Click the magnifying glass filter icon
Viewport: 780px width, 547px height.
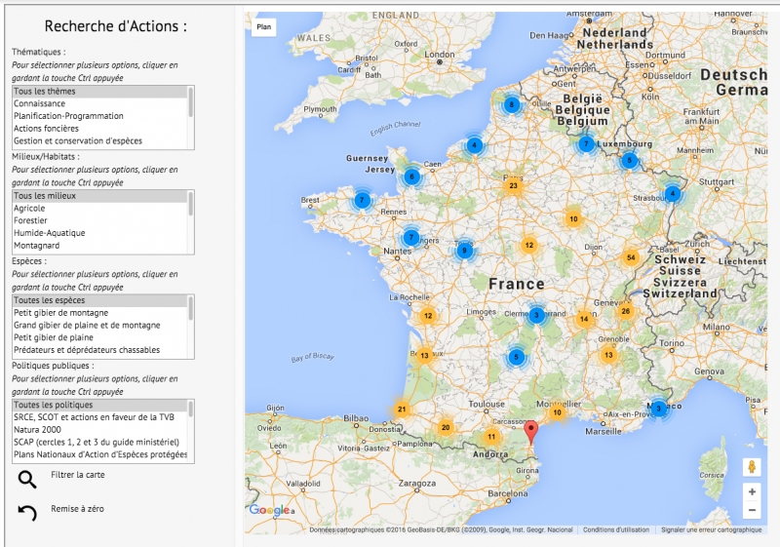(x=27, y=479)
